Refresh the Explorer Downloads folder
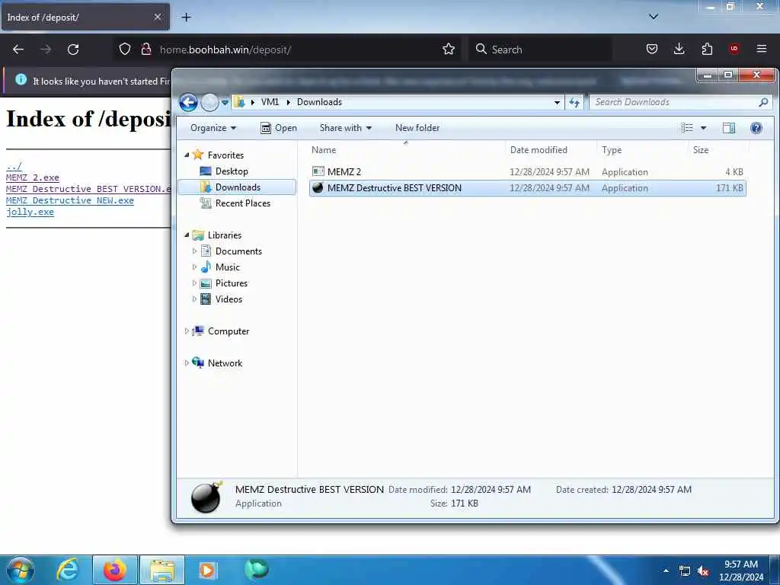This screenshot has height=585, width=780. [x=574, y=103]
